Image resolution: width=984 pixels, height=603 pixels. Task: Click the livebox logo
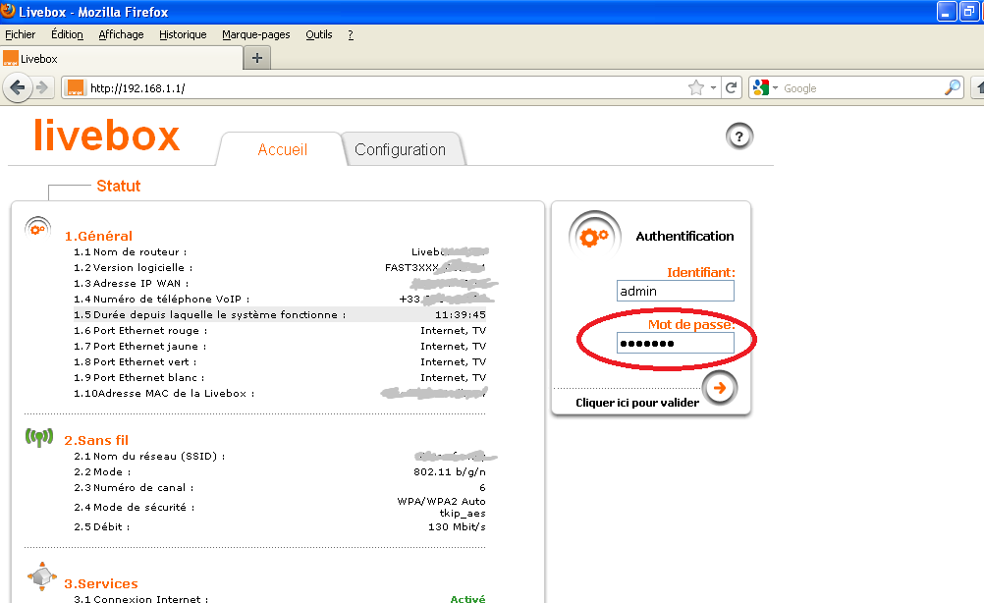click(107, 135)
